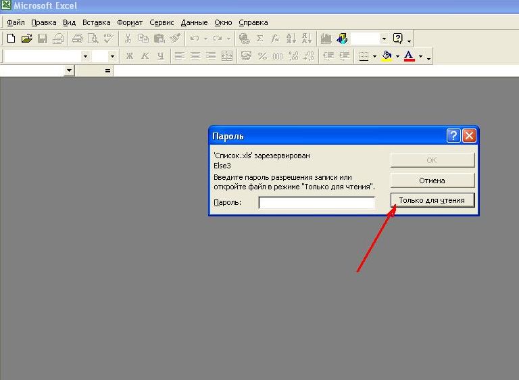Redo the last undone action
This screenshot has height=380, width=519.
218,39
